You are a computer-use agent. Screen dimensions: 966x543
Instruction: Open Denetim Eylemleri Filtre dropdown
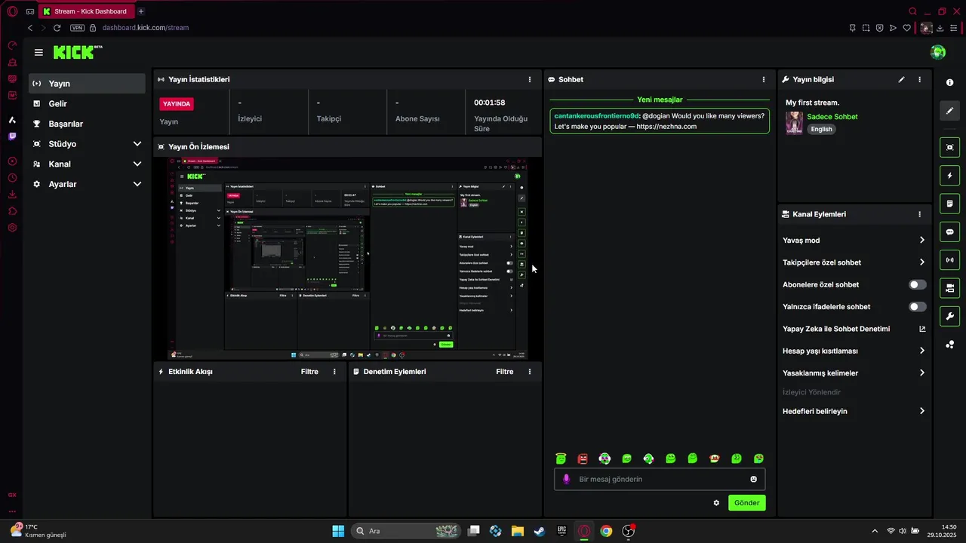click(505, 372)
